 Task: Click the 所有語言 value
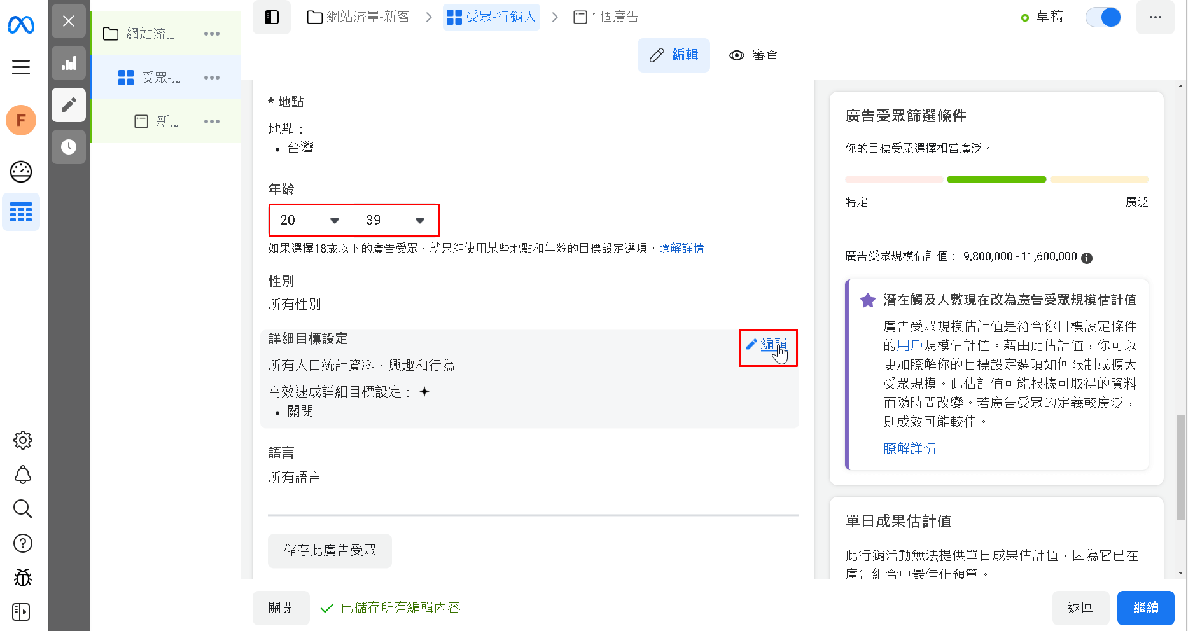coord(295,478)
